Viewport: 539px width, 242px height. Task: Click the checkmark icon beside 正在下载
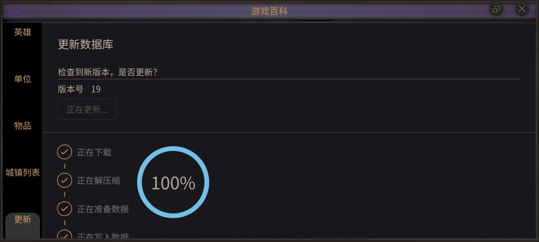click(x=64, y=152)
